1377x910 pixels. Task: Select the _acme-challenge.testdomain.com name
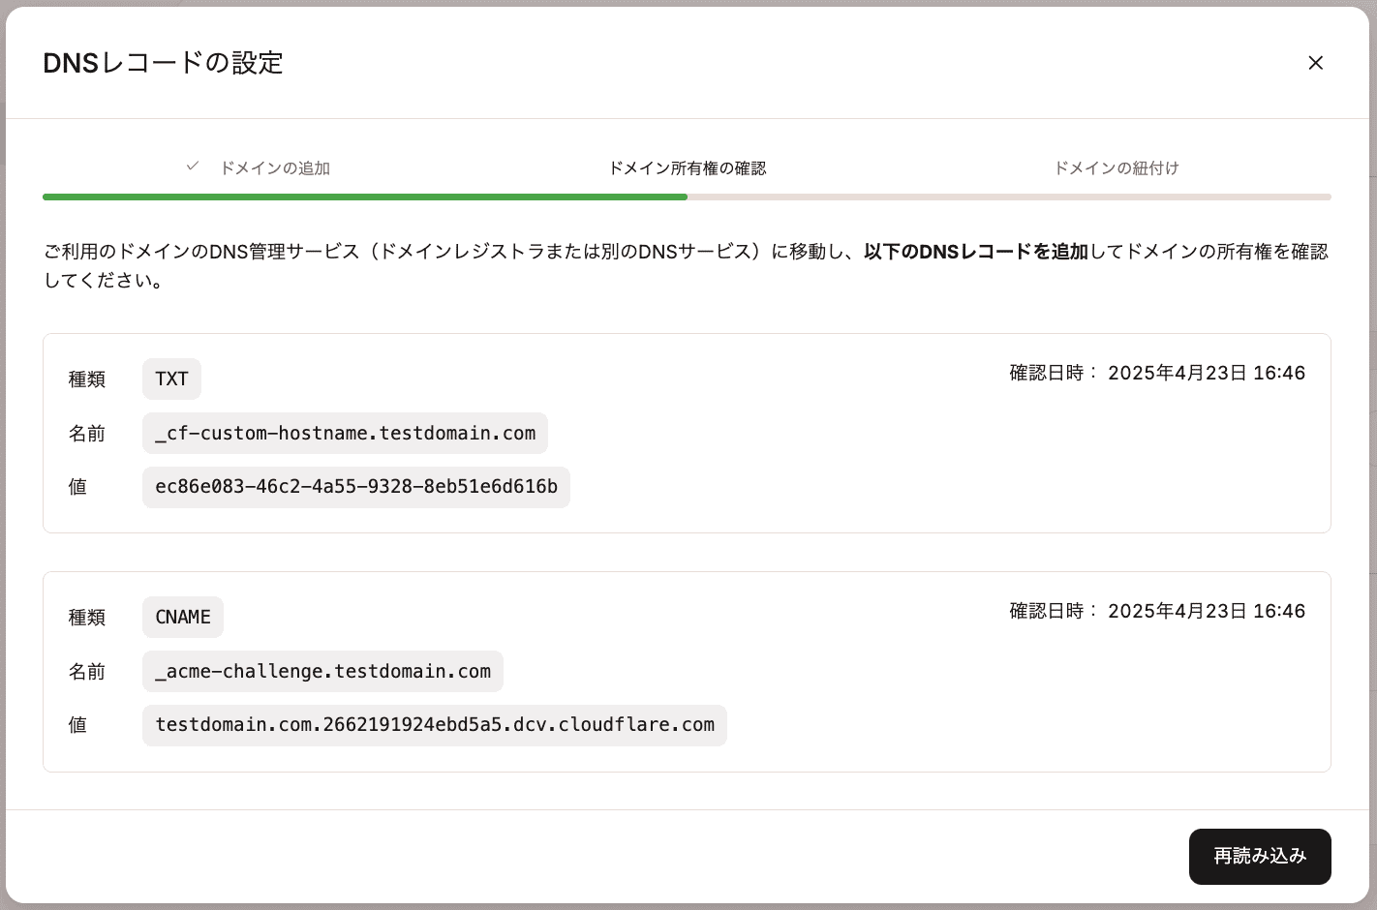click(x=322, y=671)
